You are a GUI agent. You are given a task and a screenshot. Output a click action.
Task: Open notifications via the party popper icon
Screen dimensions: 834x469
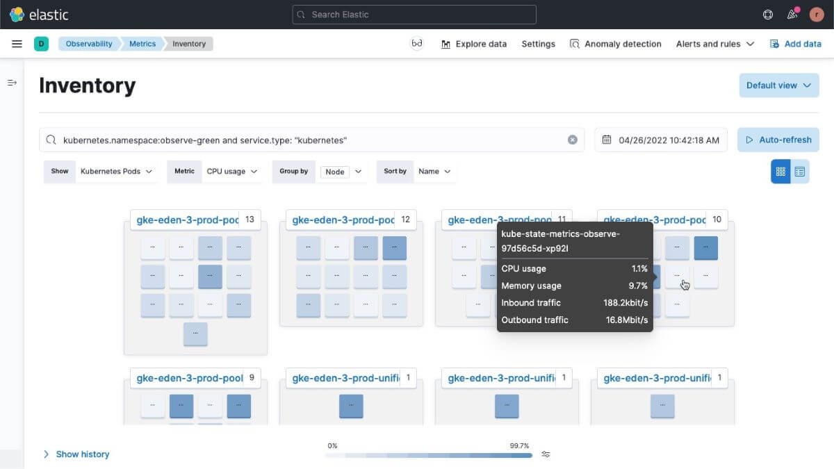click(792, 14)
